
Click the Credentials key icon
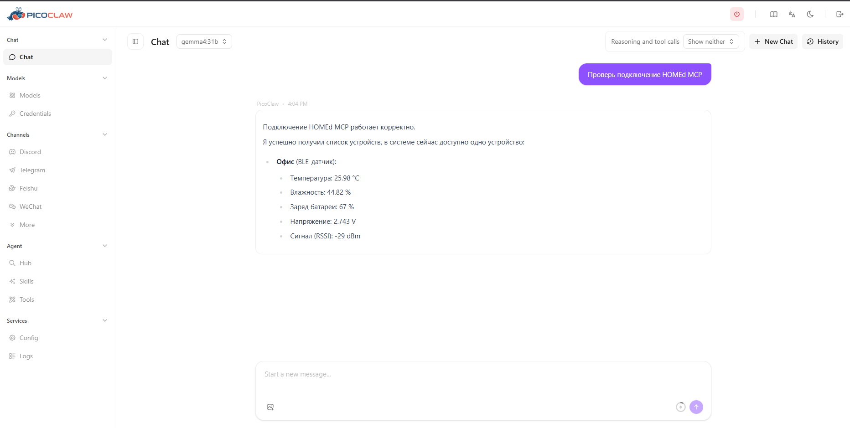tap(12, 113)
